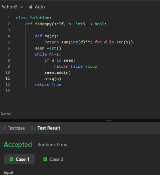Click the '#loop' comment

pyautogui.click(x=91, y=66)
